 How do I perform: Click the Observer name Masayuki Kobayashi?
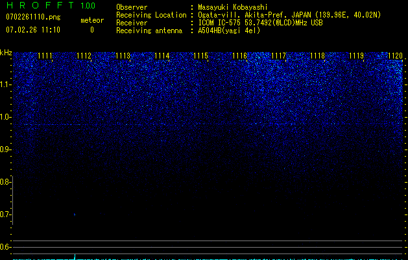pyautogui.click(x=233, y=7)
